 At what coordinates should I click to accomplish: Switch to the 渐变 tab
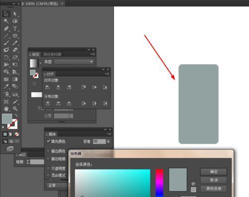tap(34, 54)
